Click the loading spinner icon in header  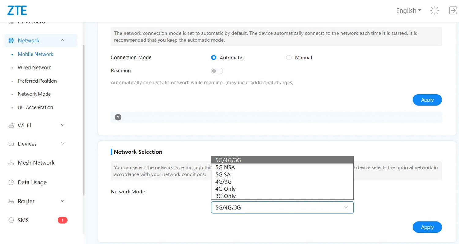[x=435, y=10]
